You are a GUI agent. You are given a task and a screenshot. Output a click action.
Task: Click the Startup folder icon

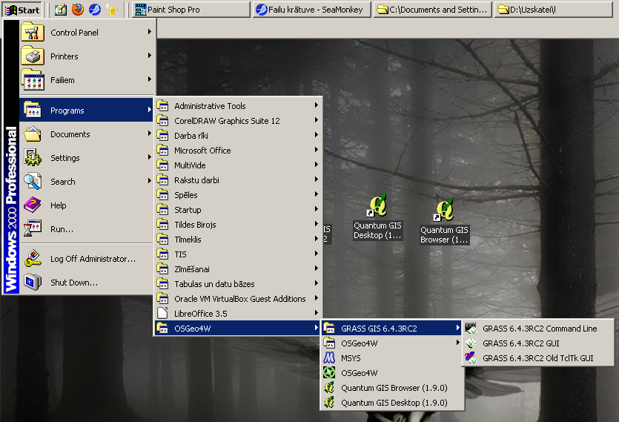162,209
